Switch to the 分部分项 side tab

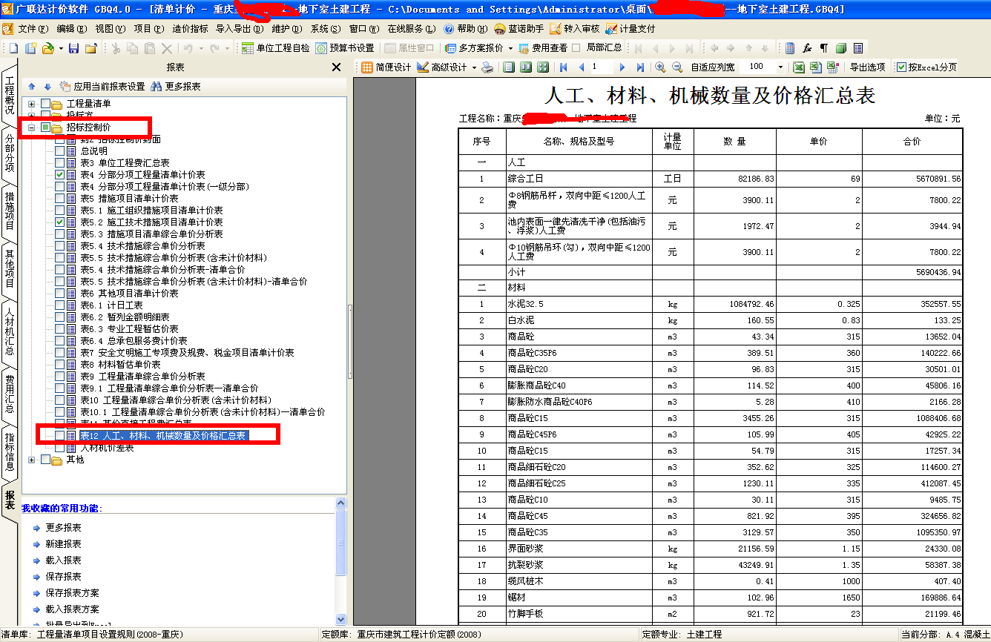click(10, 153)
